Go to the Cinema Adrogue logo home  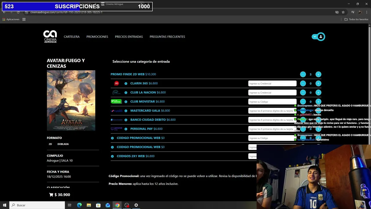click(50, 37)
